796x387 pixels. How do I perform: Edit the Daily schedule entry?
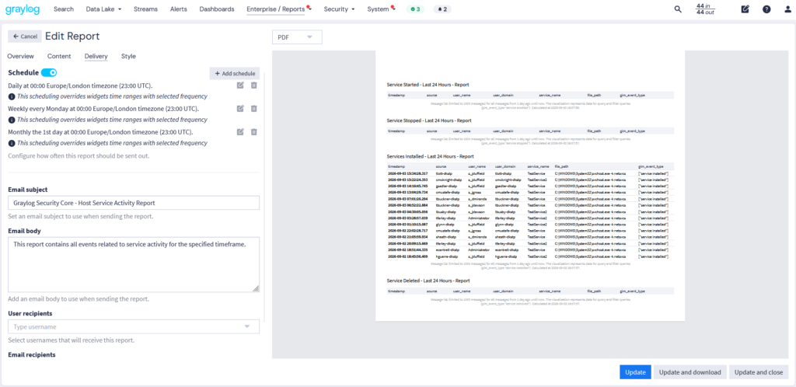tap(241, 85)
